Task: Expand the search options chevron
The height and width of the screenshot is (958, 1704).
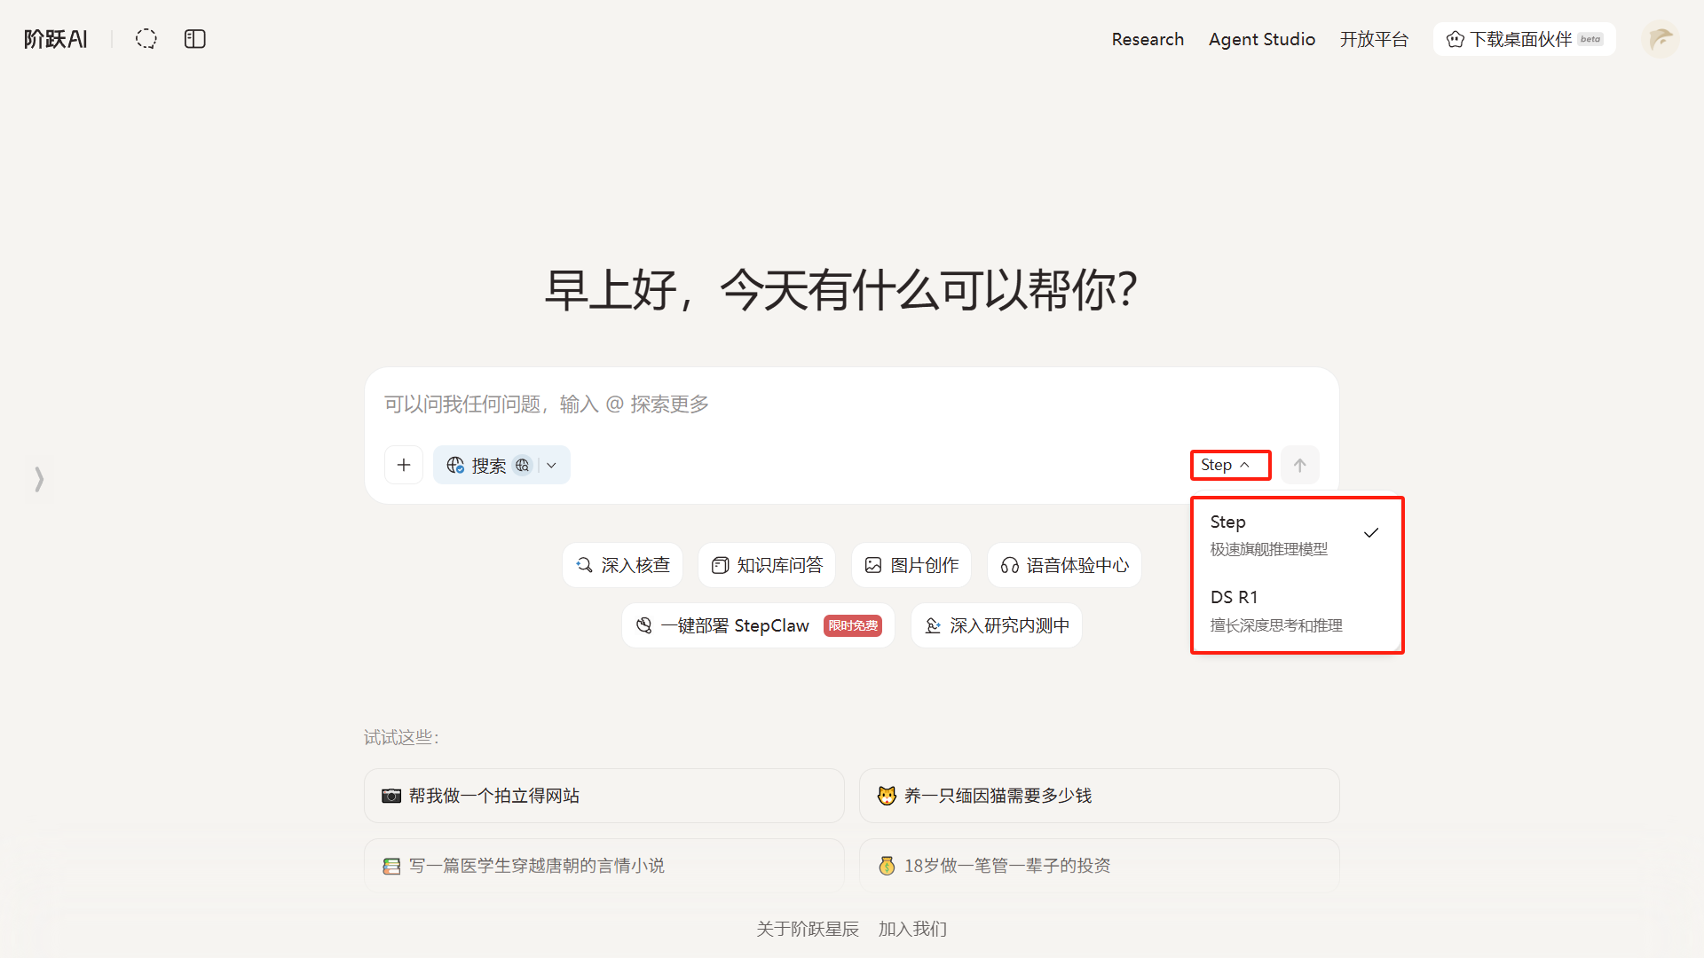Action: click(552, 465)
